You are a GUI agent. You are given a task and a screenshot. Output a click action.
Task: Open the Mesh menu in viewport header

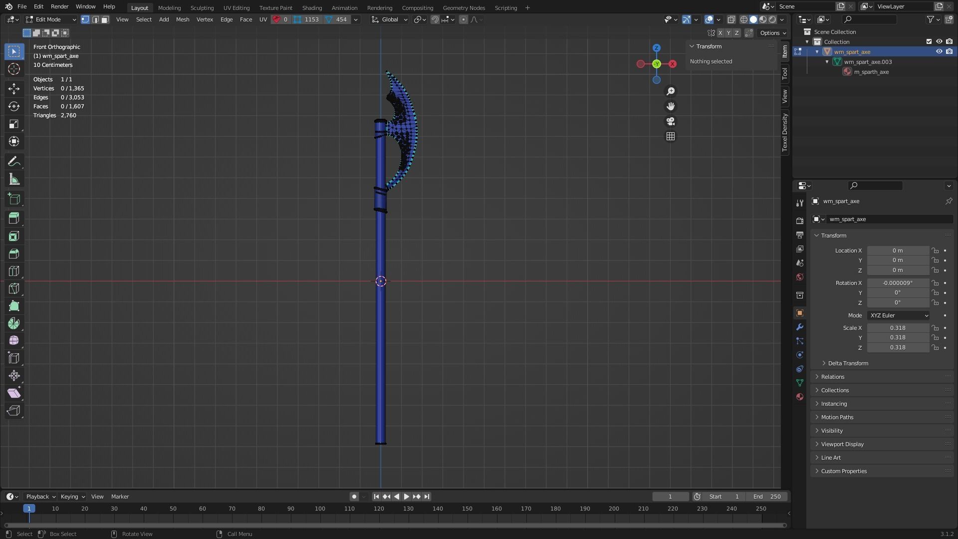coord(183,19)
